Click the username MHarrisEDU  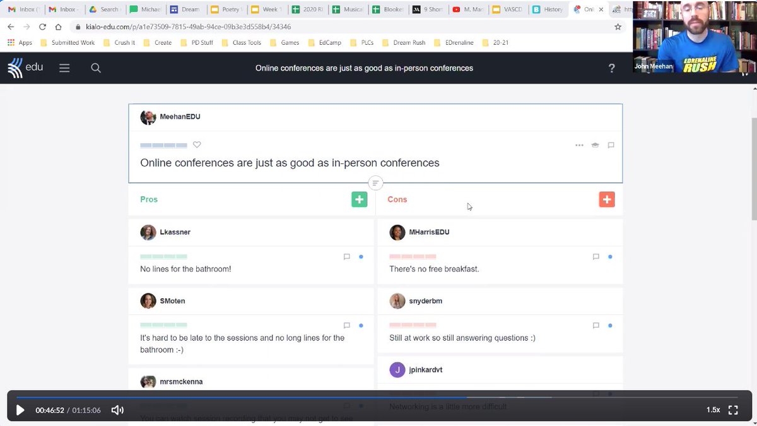(429, 232)
